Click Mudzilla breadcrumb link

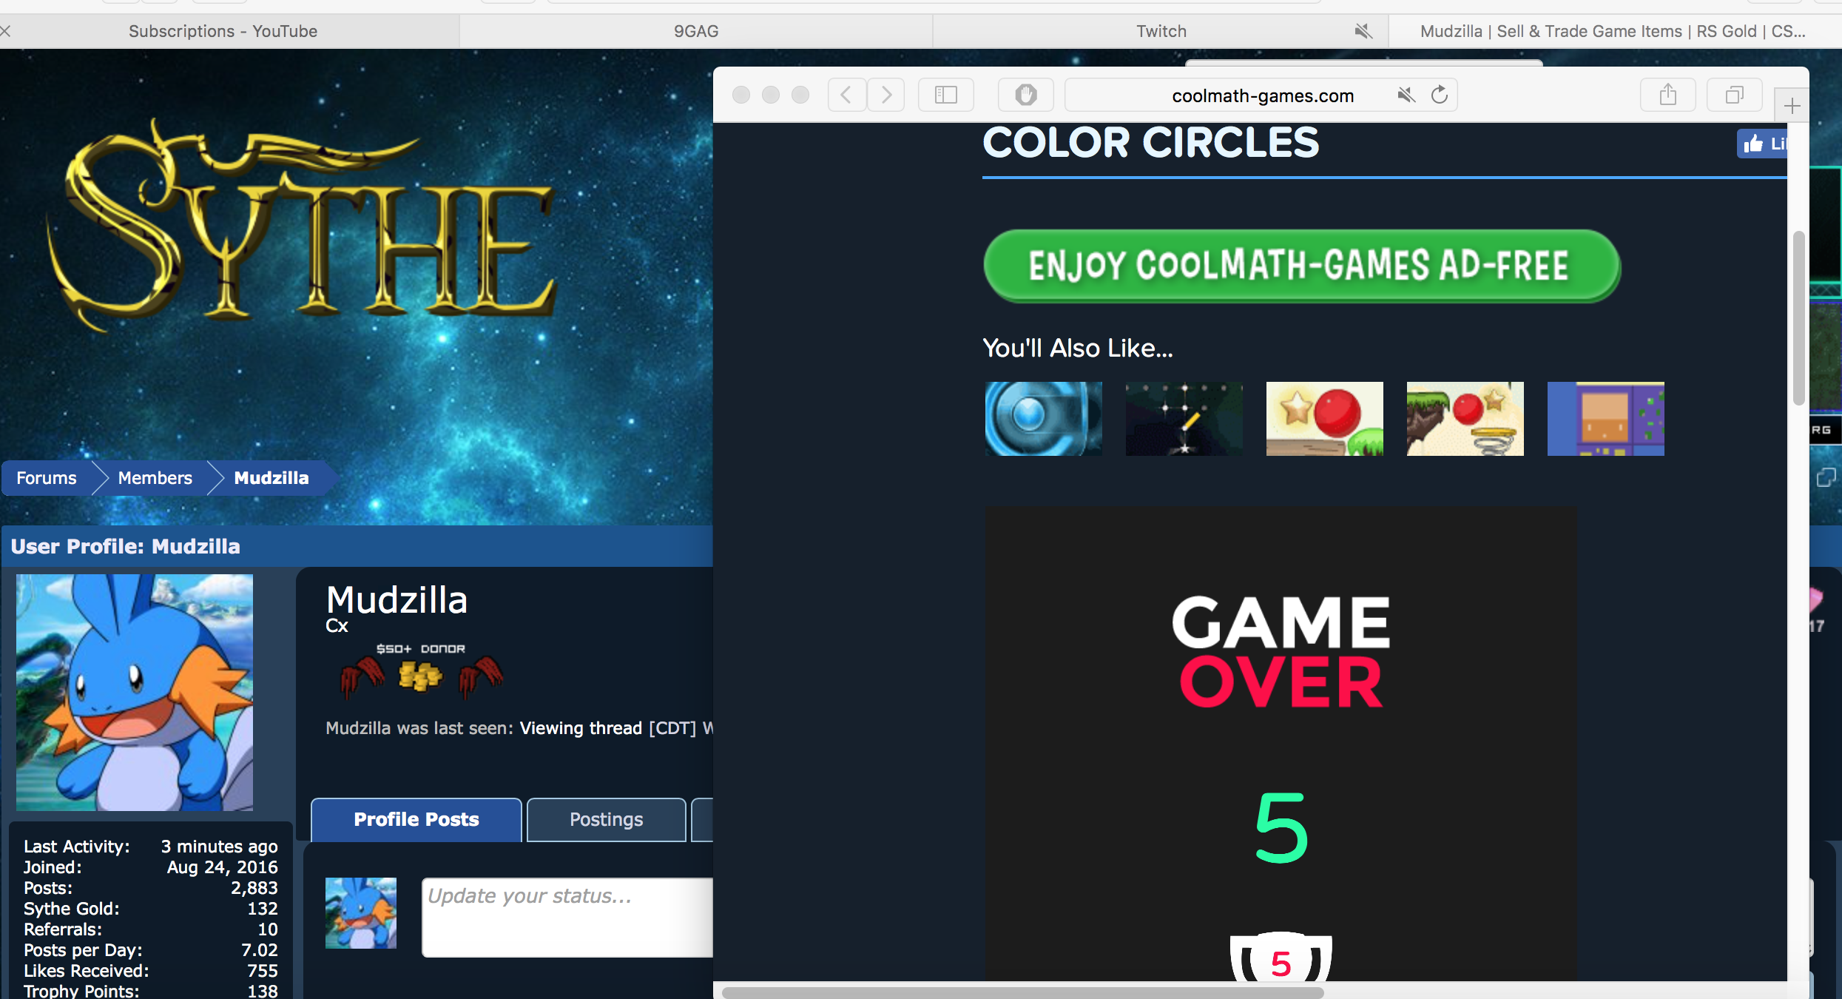tap(271, 478)
